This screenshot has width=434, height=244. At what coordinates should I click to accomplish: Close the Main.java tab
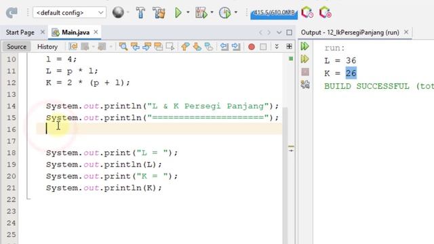(x=96, y=32)
